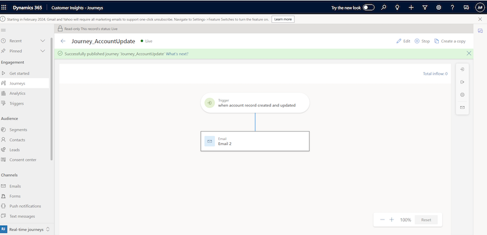Toggle the Try the new look switch
The height and width of the screenshot is (235, 487).
coord(368,7)
